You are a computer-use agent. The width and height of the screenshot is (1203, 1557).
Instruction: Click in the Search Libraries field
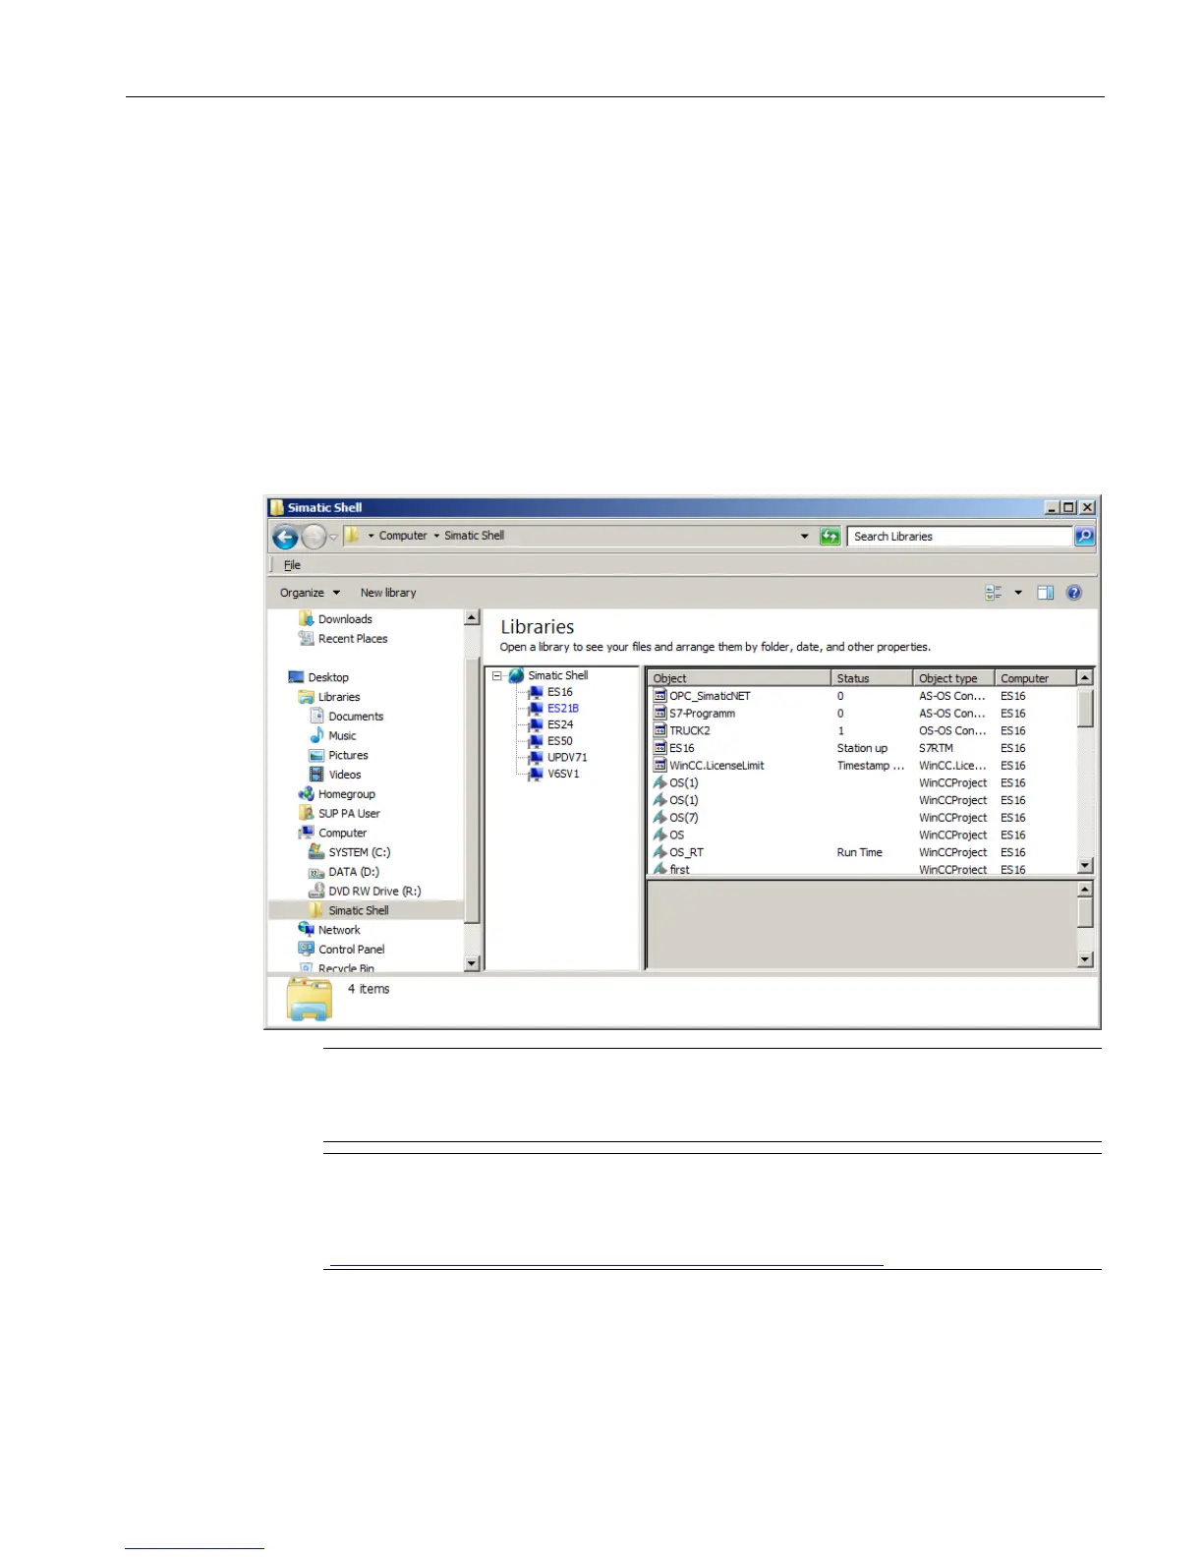click(x=959, y=536)
